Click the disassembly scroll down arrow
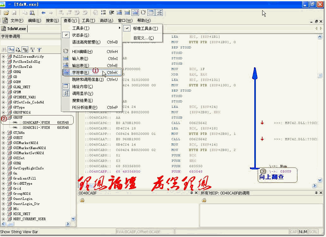 click(x=320, y=180)
